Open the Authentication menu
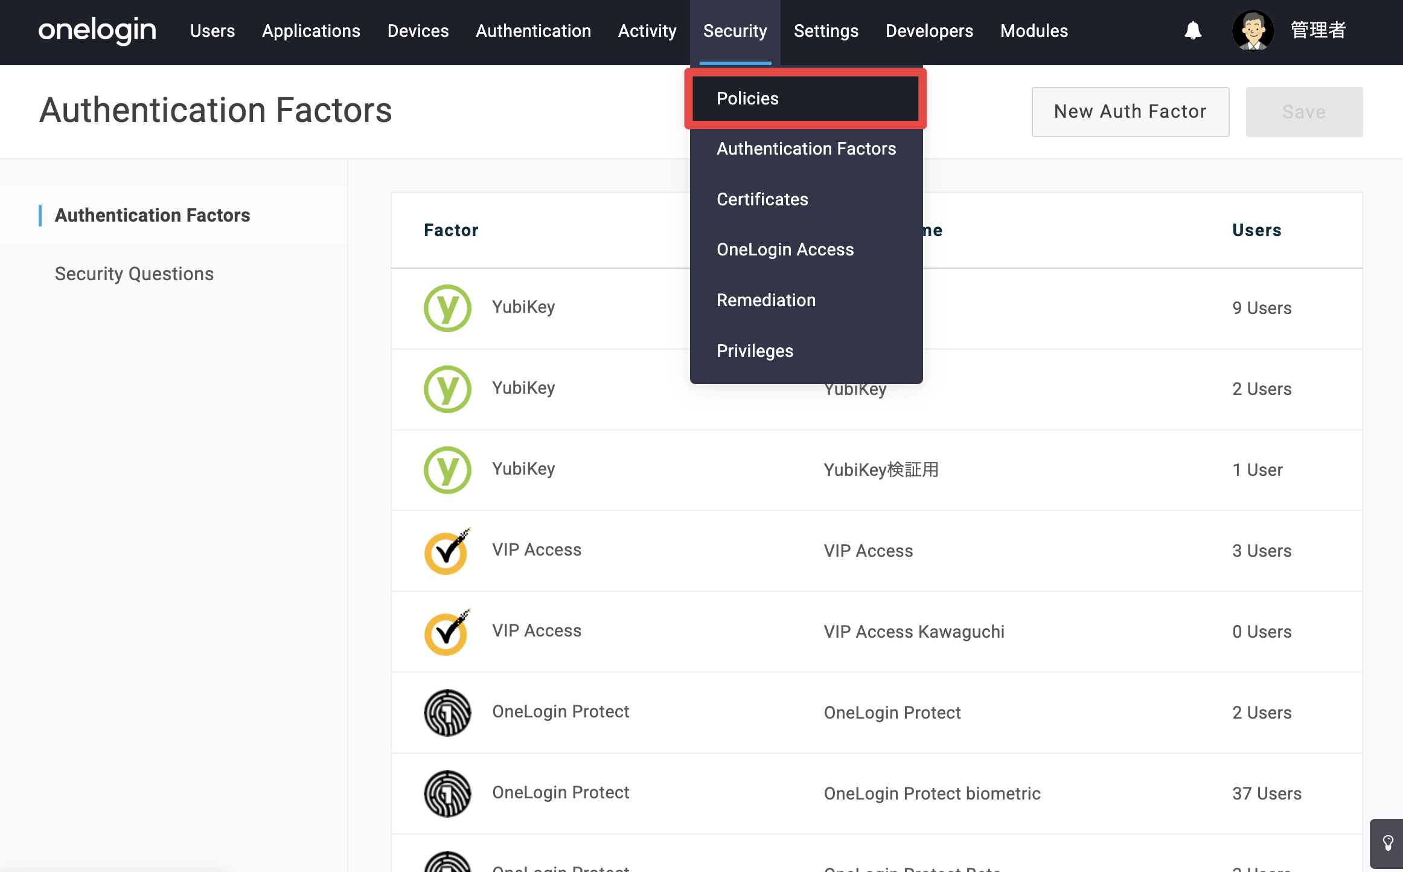Screen dimensions: 1403x872 (534, 31)
